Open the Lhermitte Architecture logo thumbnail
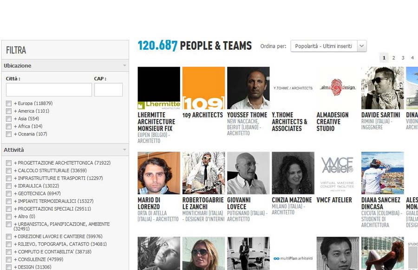418x270 pixels. (159, 88)
